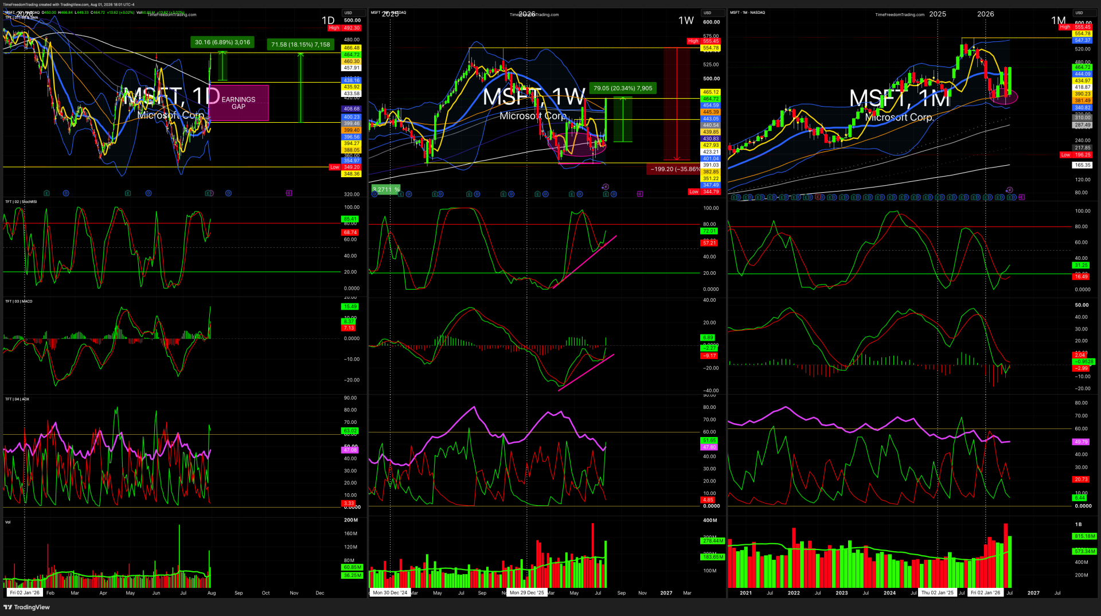Screen dimensions: 1101x616
Task: Click the '85.41' StochRSI value label
Action: [x=350, y=219]
